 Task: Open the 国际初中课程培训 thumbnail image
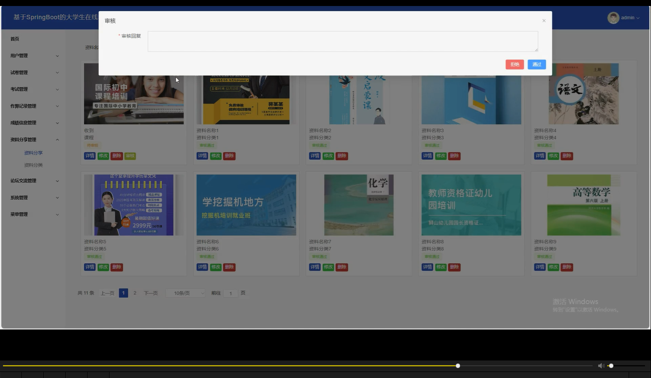coord(134,100)
